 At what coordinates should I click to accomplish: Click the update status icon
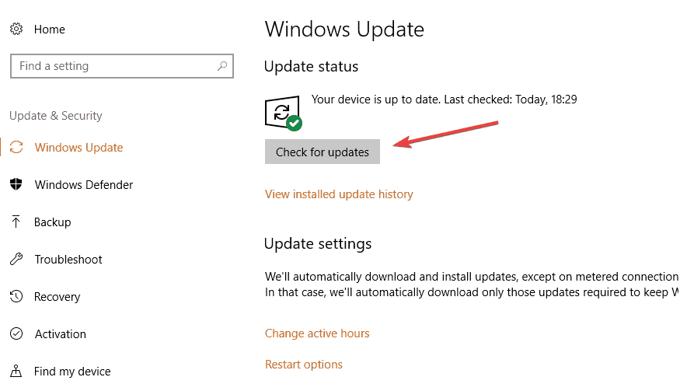pos(284,113)
